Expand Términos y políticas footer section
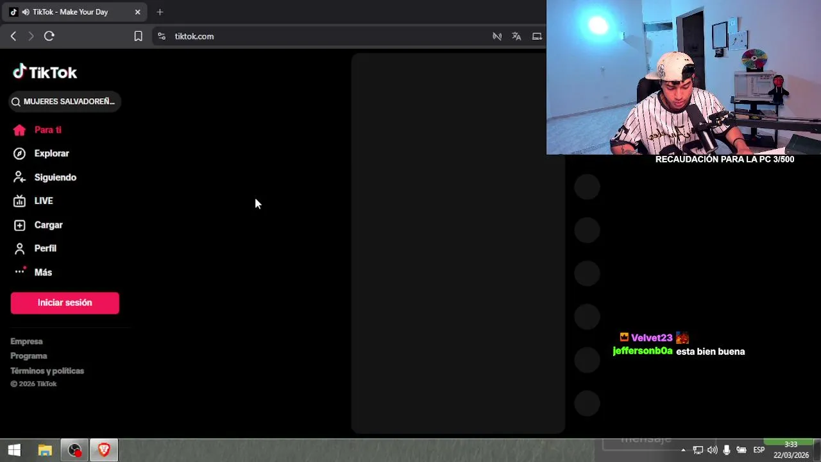The image size is (821, 462). click(47, 371)
